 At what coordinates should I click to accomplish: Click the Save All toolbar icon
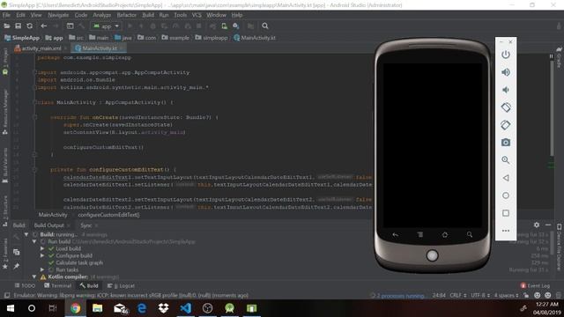point(18,26)
